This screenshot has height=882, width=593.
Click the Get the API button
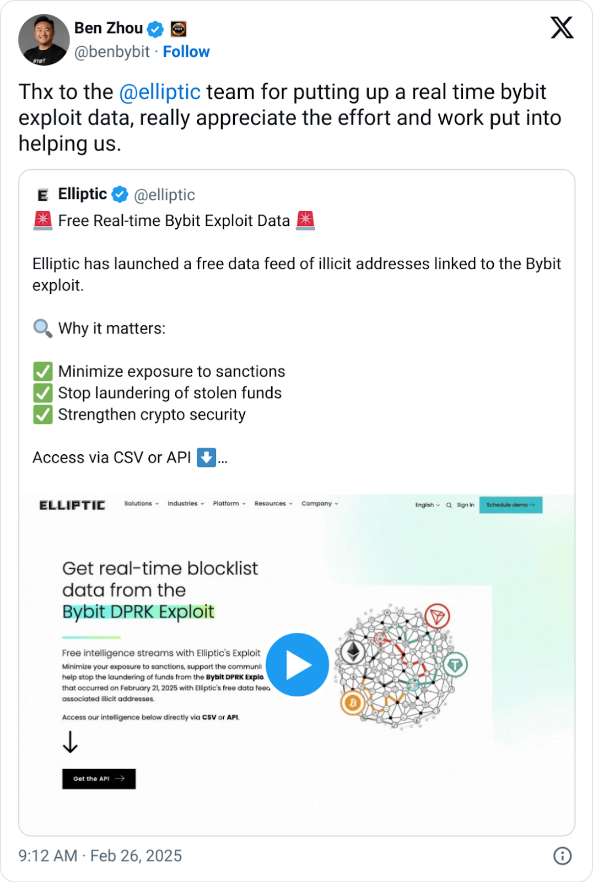(x=99, y=779)
